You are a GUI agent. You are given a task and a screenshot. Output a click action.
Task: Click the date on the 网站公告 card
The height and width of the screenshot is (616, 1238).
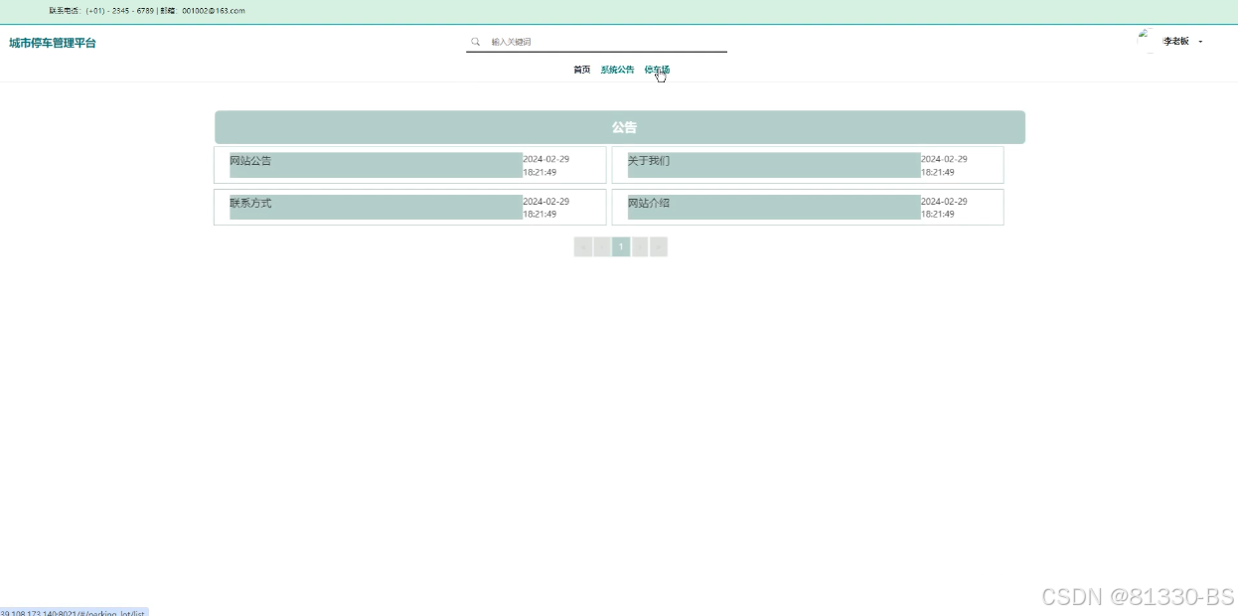pyautogui.click(x=546, y=165)
